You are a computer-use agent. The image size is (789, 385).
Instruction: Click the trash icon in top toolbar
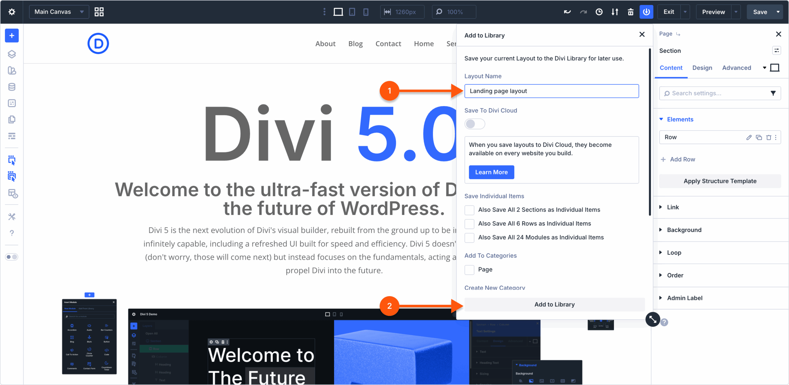tap(631, 12)
